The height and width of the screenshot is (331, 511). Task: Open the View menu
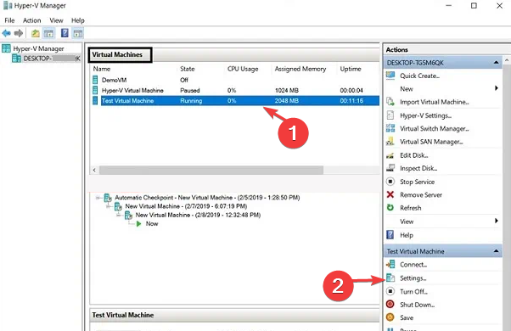click(56, 20)
